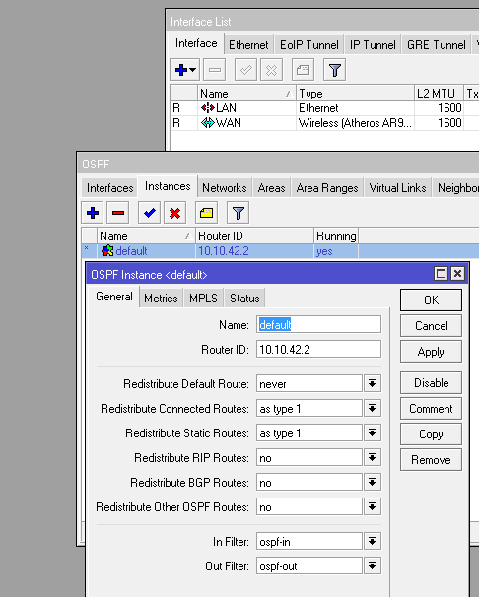Screen dimensions: 479x597
Task: Close the OSPF Instance dialog
Action: (457, 274)
